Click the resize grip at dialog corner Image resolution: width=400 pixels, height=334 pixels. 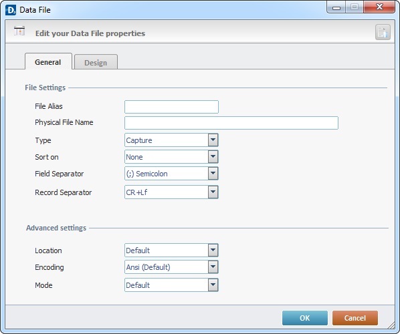point(391,325)
